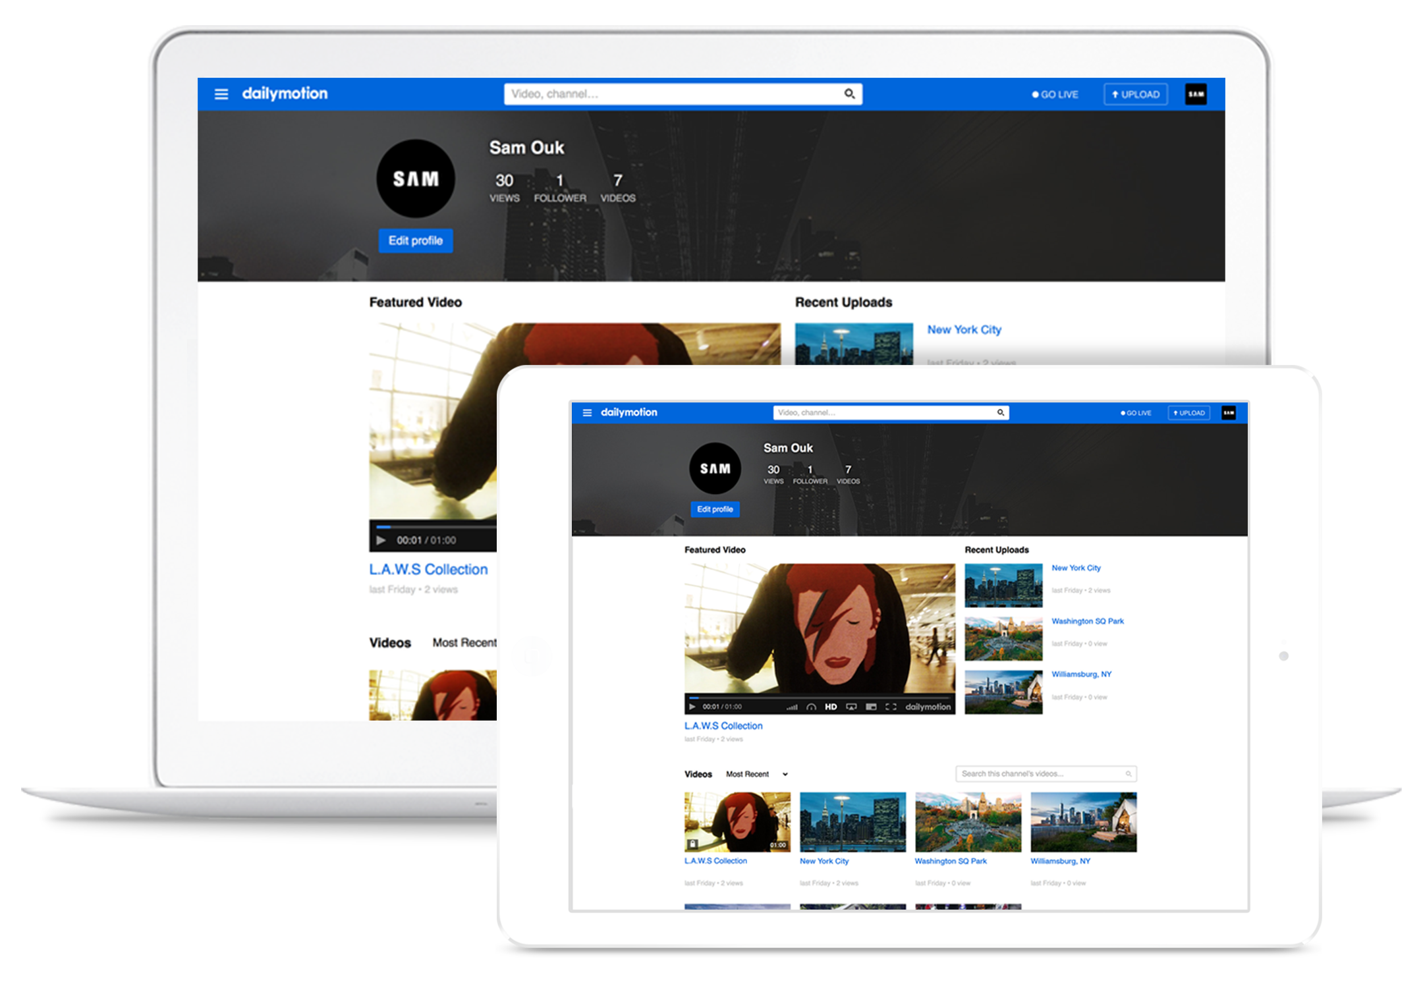Click 1 FOLLOWER count on laptop banner
Viewport: 1423px width, 988px height.
pos(560,188)
